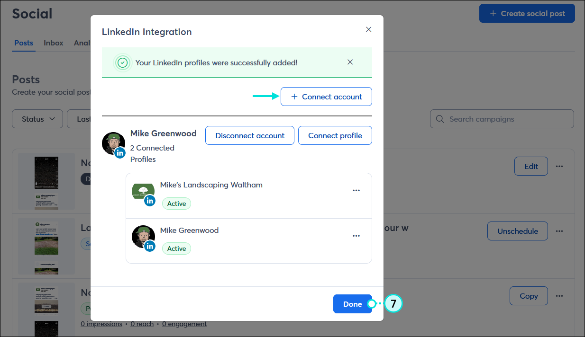Screen dimensions: 585x337
Task: Open more options beside Copy button
Action: (559, 296)
